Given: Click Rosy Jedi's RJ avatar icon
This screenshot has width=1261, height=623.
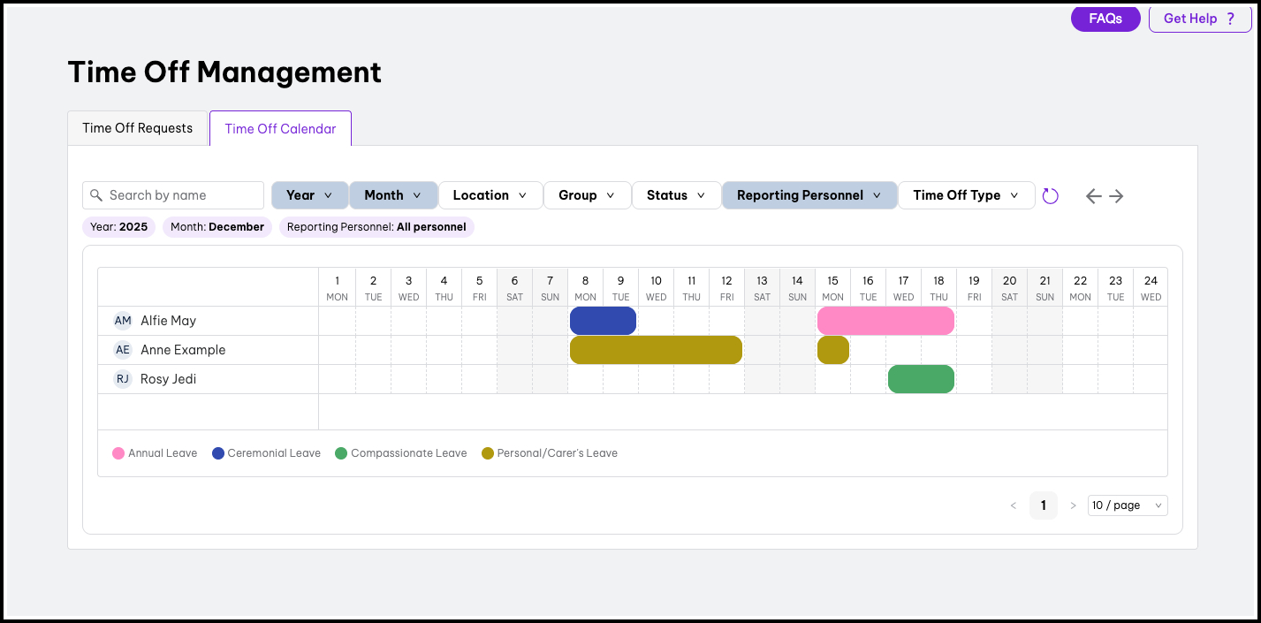Looking at the screenshot, I should point(123,379).
